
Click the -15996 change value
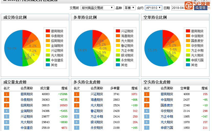[x=63, y=94]
